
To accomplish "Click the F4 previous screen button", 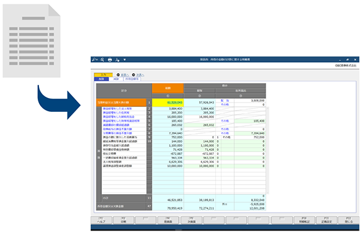I will tap(168, 220).
